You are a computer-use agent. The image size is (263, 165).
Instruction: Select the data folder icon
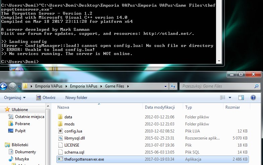[x=60, y=117]
